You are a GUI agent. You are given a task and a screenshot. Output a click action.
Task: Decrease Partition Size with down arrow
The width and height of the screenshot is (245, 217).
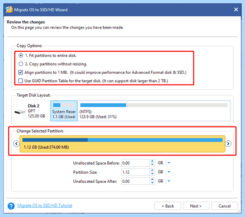coord(152,174)
